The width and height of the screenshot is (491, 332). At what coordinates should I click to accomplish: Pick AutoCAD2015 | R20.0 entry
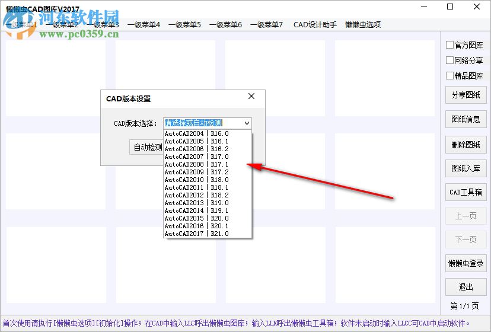(x=208, y=218)
